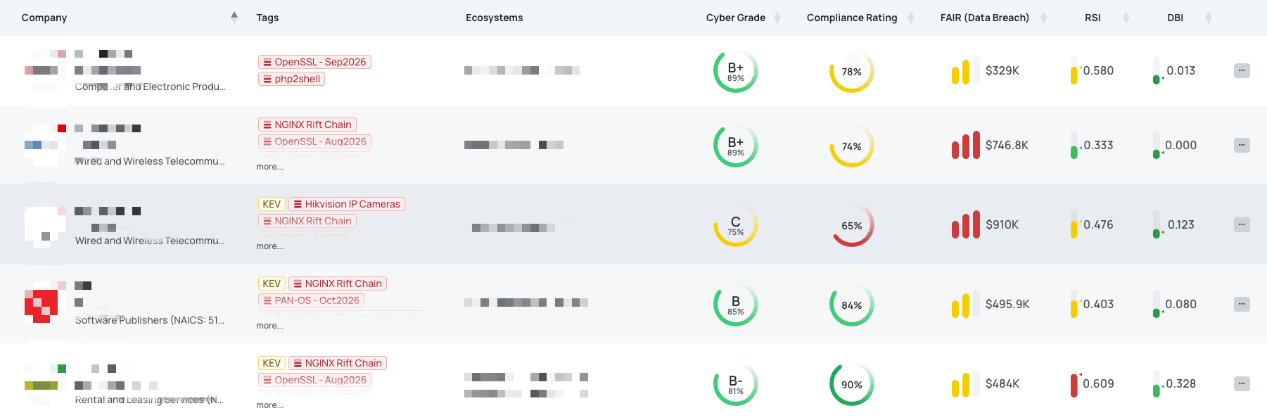Click the red risk bars beside $910K
1267x420 pixels.
coord(966,225)
